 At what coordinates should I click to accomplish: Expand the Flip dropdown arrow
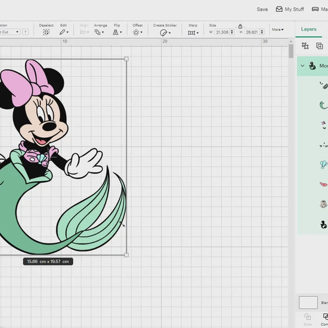pos(120,32)
